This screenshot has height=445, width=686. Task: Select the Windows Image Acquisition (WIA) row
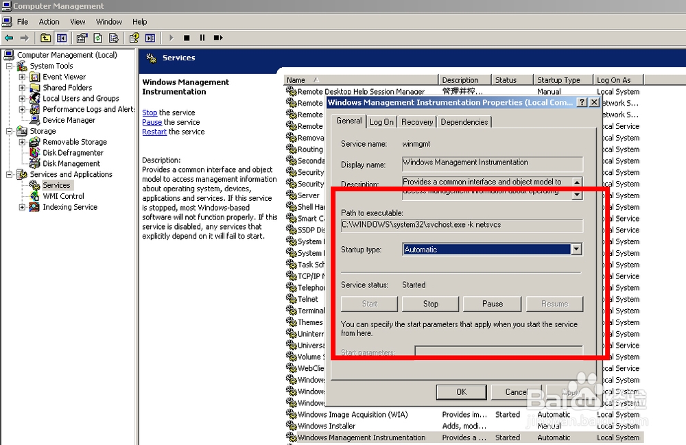tap(464, 414)
